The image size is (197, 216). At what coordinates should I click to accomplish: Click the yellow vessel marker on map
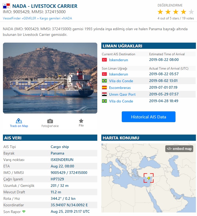[x=149, y=178]
